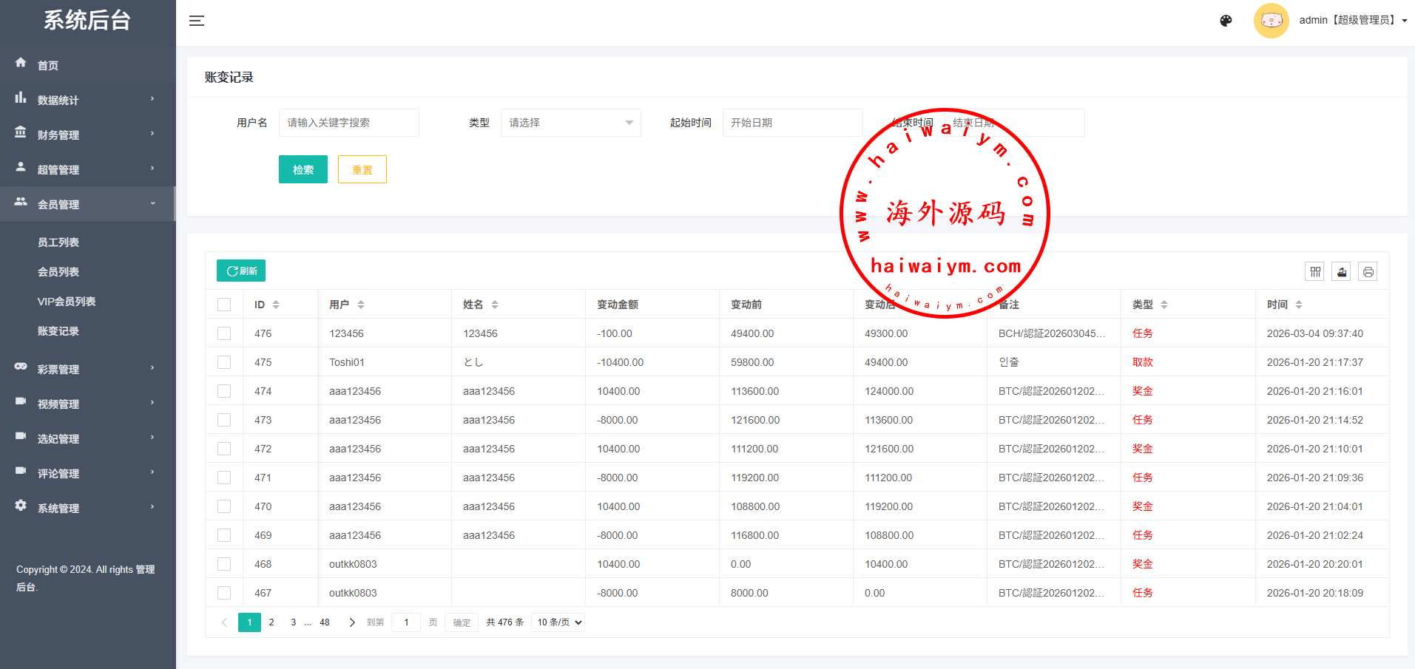Open the 10 条/页 page size dropdown

coord(559,622)
